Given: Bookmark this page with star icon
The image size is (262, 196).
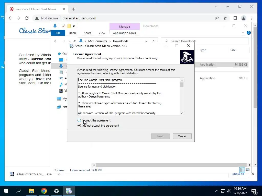Looking at the screenshot, I should point(225,18).
